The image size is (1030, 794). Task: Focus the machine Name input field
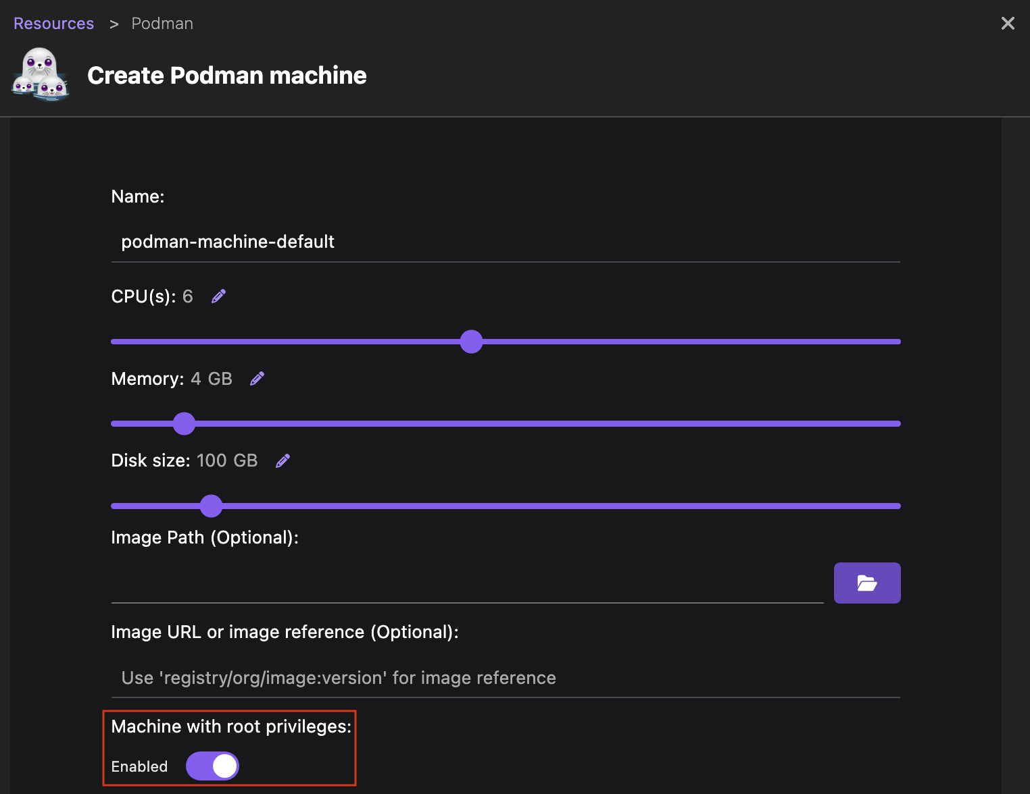pyautogui.click(x=505, y=242)
